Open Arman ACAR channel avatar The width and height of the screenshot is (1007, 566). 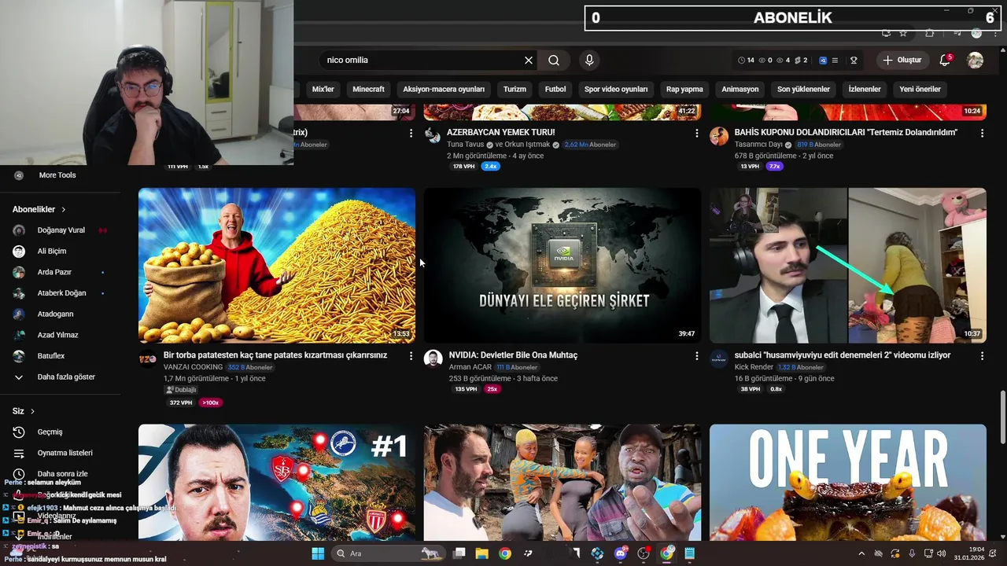pos(433,359)
